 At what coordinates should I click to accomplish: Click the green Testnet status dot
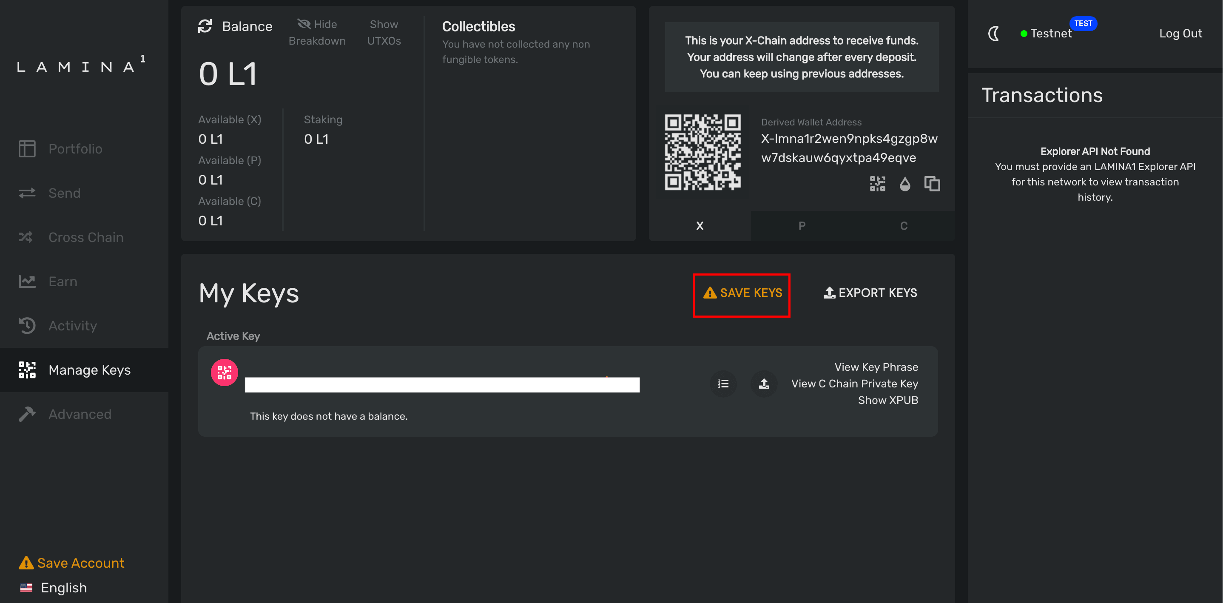(1024, 34)
